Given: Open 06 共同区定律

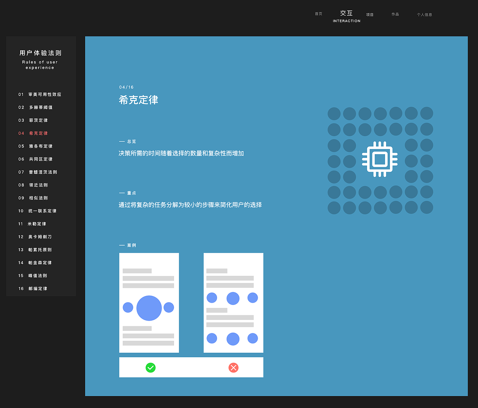Looking at the screenshot, I should (35, 159).
